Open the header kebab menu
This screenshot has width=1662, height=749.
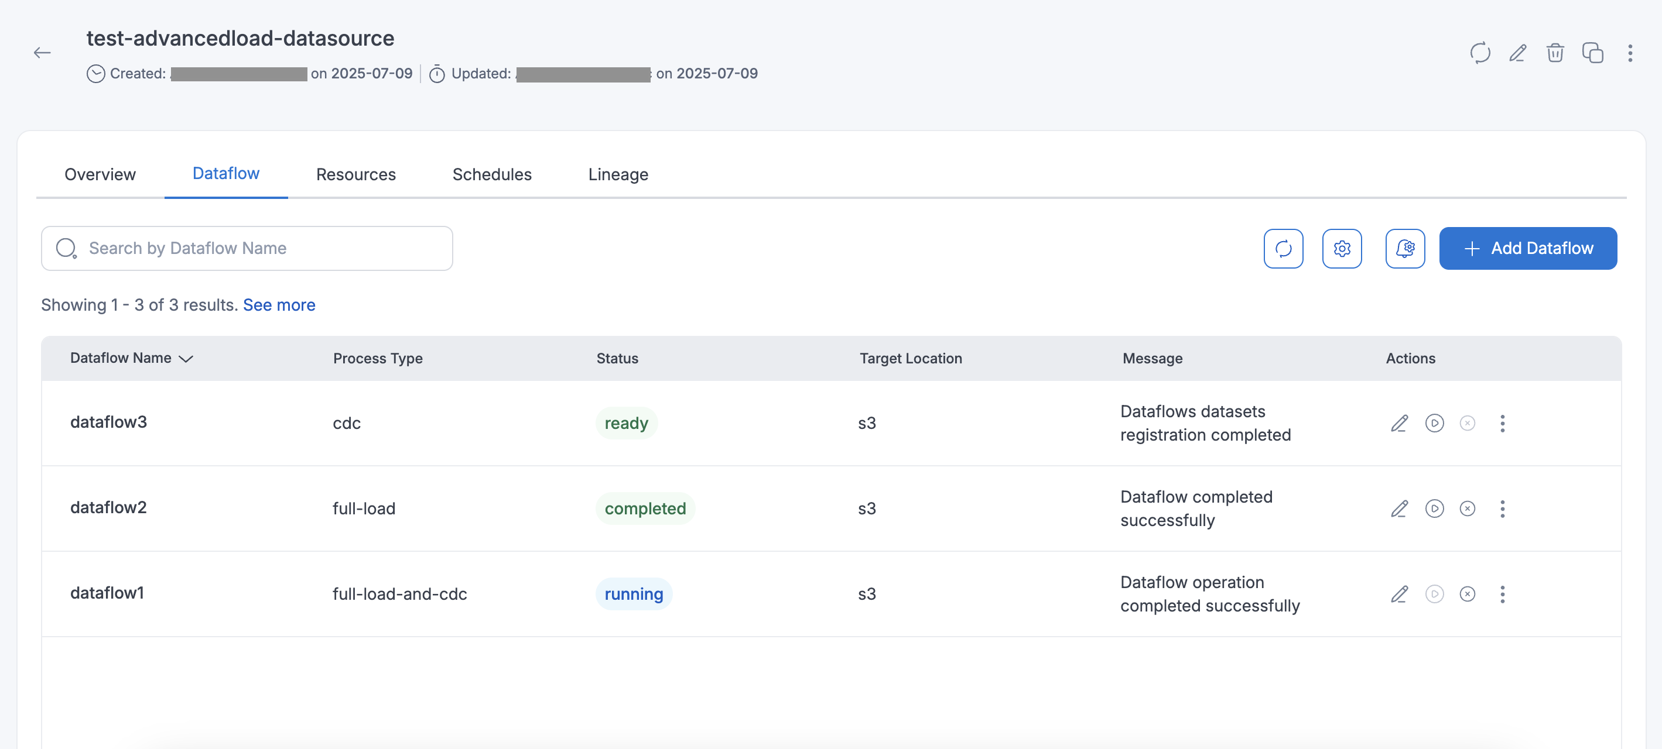click(1630, 53)
